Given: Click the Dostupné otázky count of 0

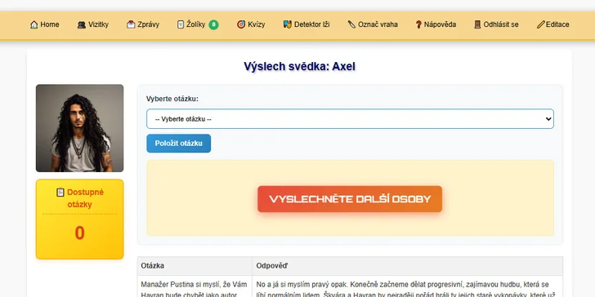Looking at the screenshot, I should pyautogui.click(x=80, y=233).
